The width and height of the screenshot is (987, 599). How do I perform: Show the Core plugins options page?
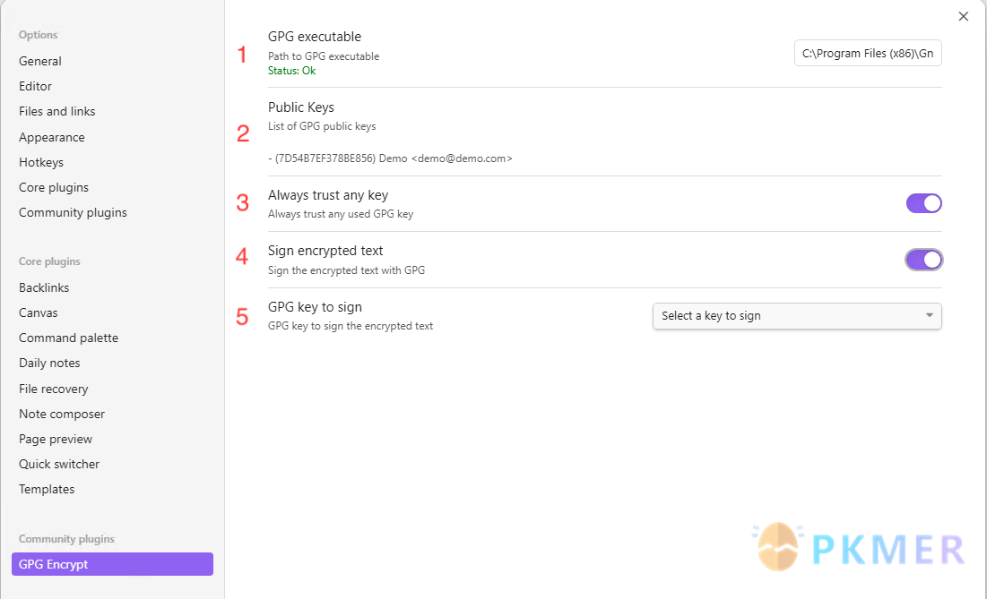pyautogui.click(x=54, y=187)
